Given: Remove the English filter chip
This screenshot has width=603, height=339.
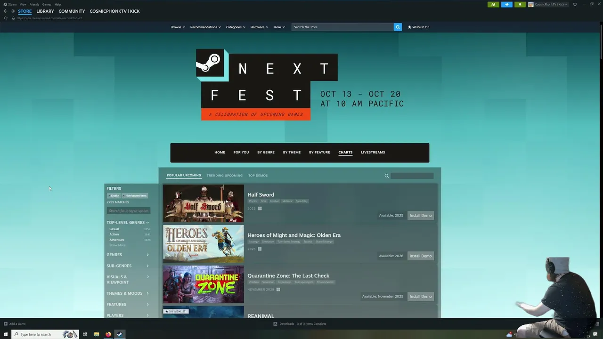Looking at the screenshot, I should click(x=114, y=195).
